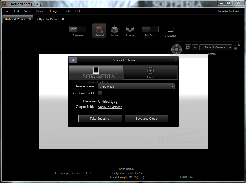This screenshot has height=183, width=246.
Task: Open File menu in Render Options dialog
Action: click(x=73, y=60)
